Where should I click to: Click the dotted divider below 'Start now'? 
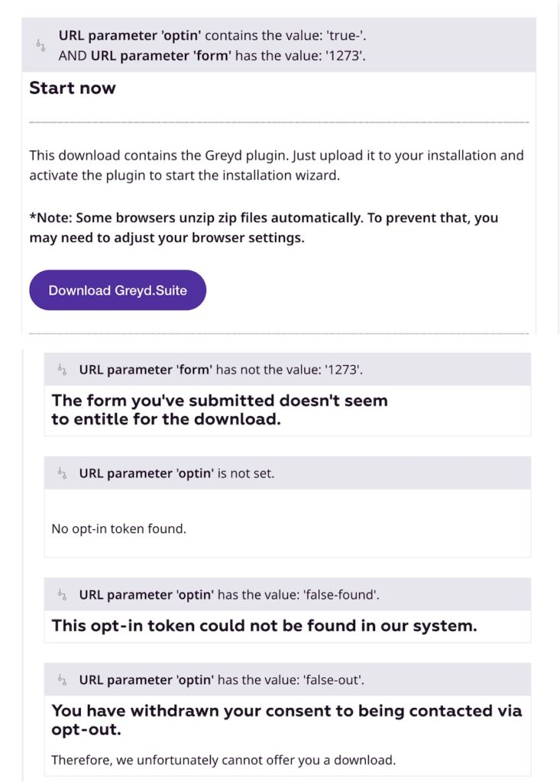[x=279, y=121]
